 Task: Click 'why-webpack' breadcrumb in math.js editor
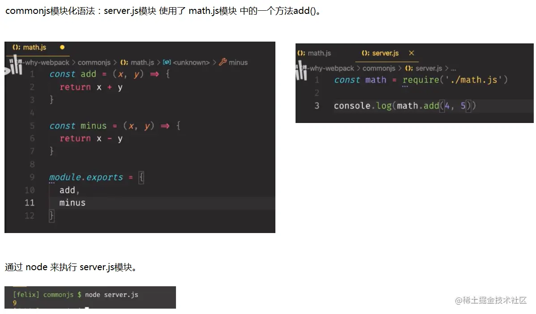click(47, 63)
